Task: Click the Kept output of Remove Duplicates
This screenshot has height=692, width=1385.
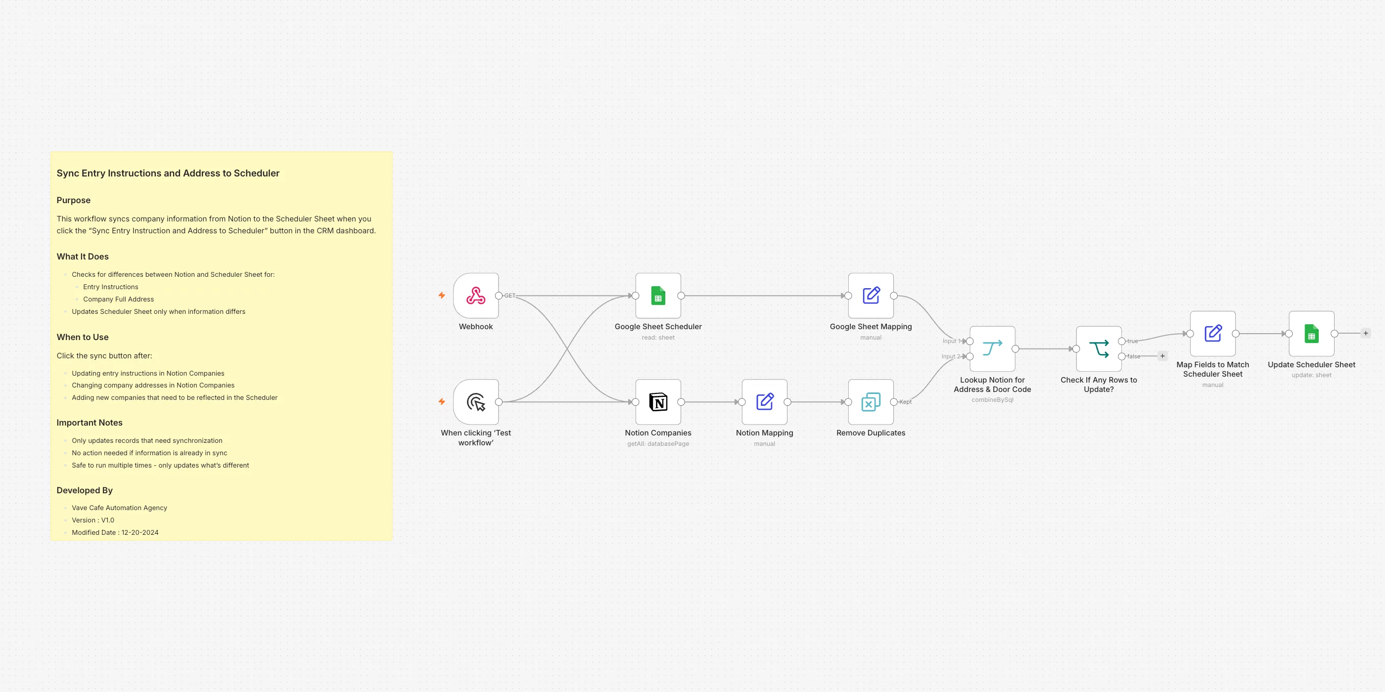Action: [x=894, y=402]
